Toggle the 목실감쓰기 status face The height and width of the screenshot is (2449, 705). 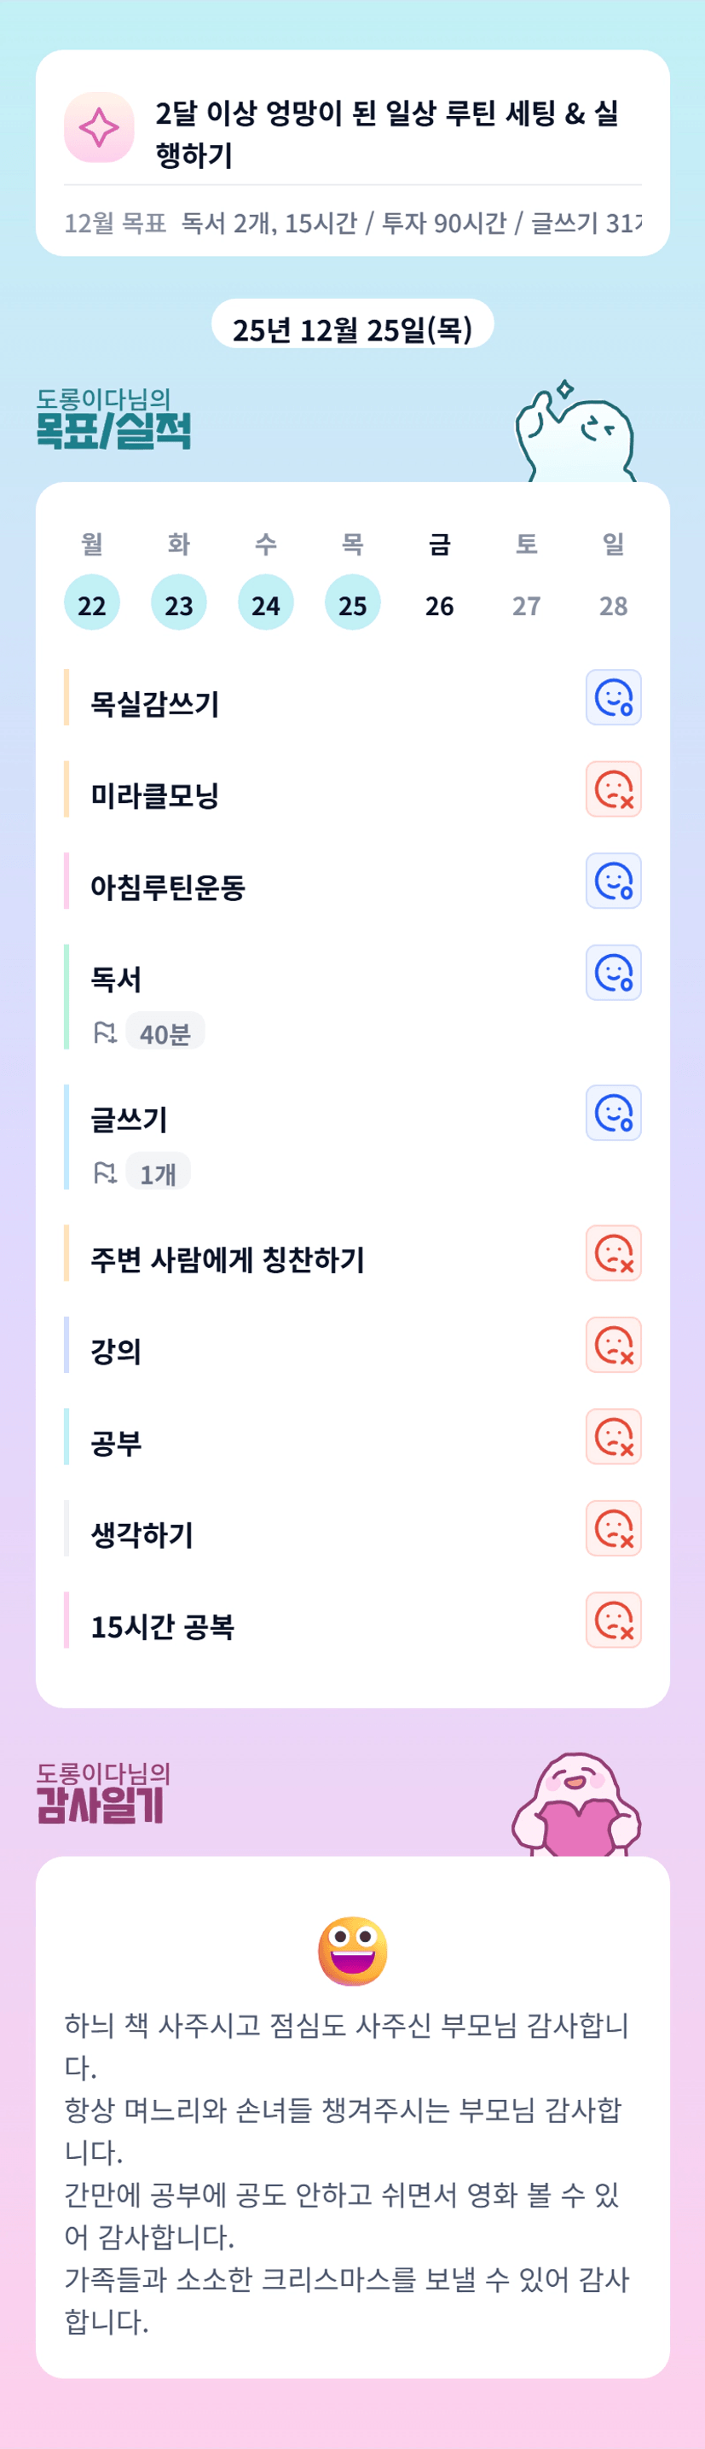(613, 698)
